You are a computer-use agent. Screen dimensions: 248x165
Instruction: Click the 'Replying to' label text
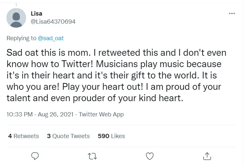point(21,38)
